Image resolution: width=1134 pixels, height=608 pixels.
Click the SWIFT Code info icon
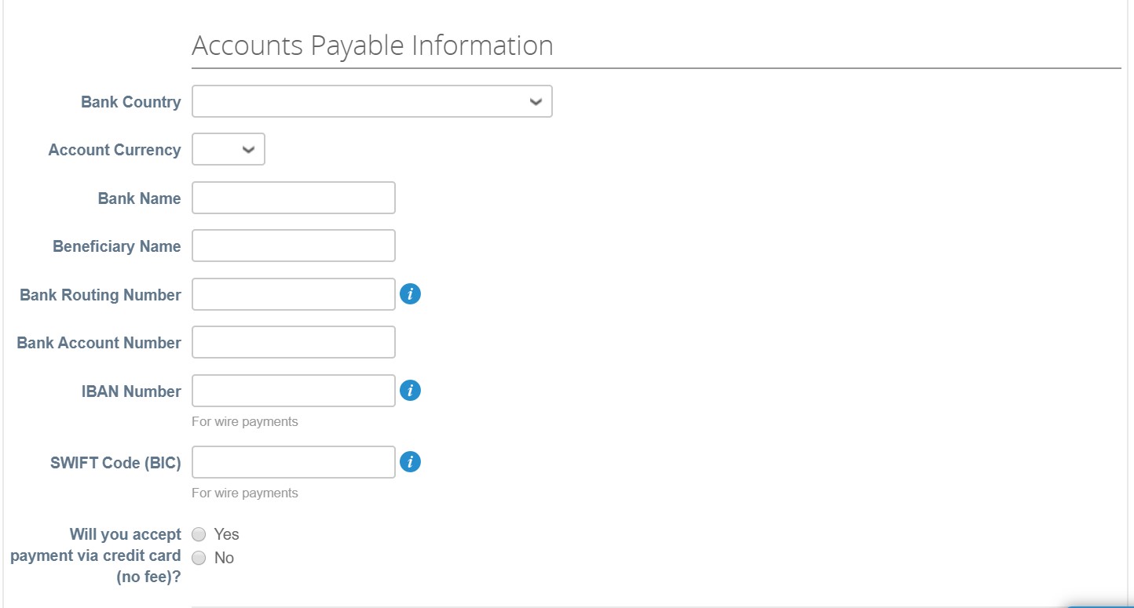(x=410, y=462)
